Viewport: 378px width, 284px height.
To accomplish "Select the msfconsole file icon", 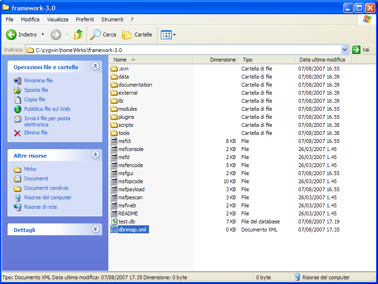I will coord(114,149).
